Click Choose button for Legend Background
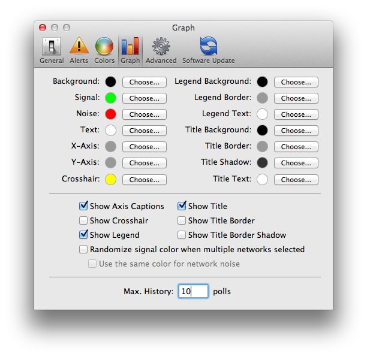The height and width of the screenshot is (357, 367). (x=296, y=82)
